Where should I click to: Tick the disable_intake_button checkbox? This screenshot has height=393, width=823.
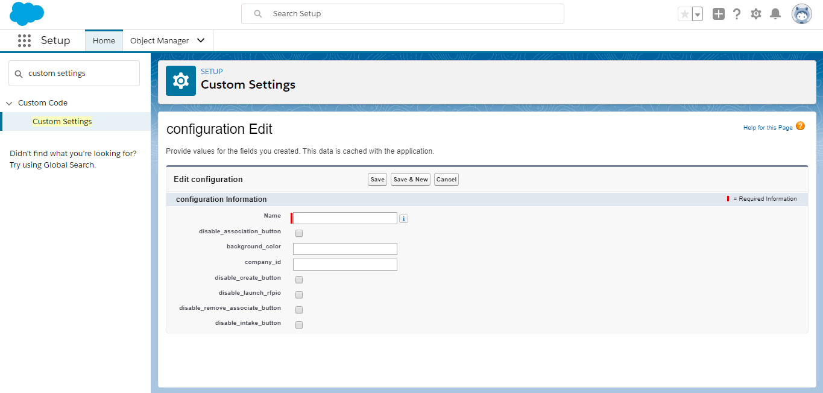pos(299,325)
